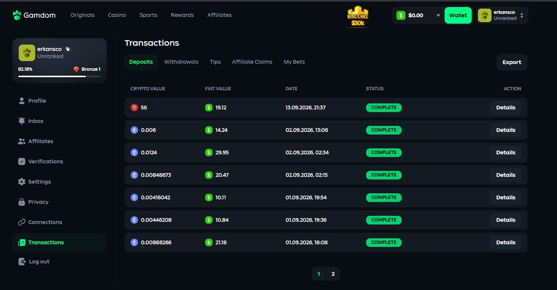View Details for the 14.24 deposit
The image size is (557, 290).
pos(505,130)
